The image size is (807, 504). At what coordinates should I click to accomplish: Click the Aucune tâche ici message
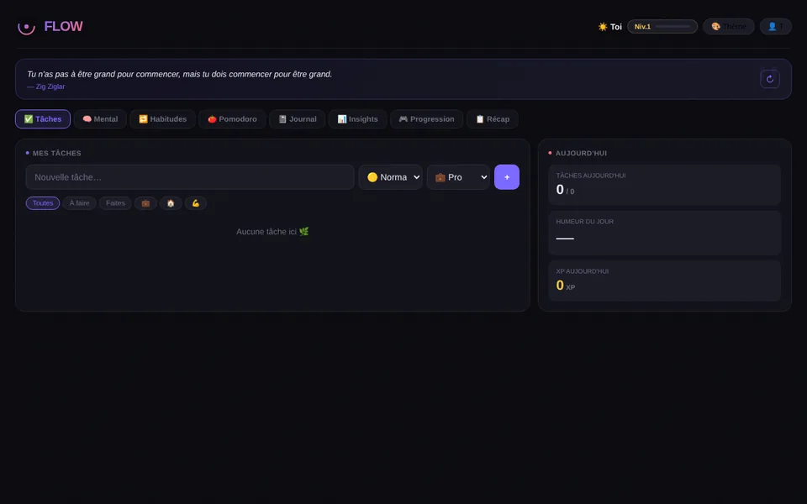pyautogui.click(x=272, y=232)
